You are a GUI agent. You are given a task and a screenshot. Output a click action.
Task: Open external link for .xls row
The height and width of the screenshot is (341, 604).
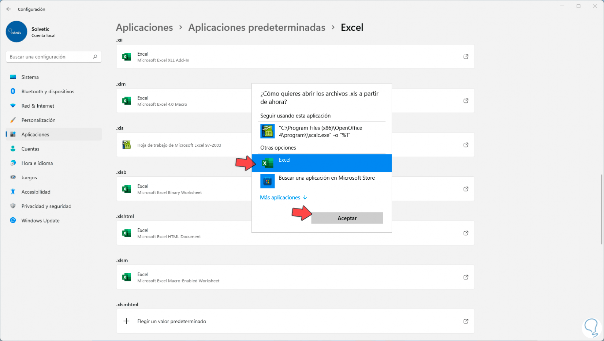tap(466, 145)
